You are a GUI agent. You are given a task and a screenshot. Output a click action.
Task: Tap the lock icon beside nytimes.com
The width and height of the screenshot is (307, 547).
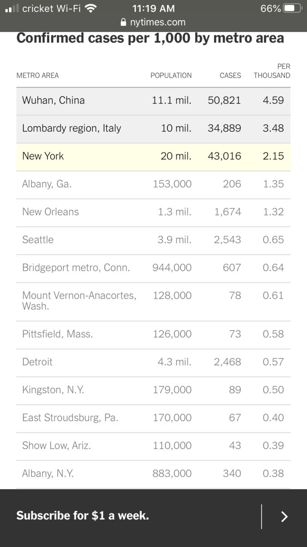(124, 22)
